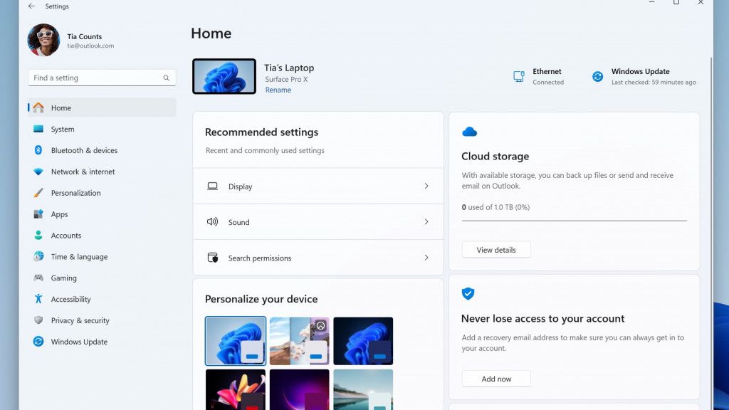This screenshot has width=729, height=410.
Task: Expand the Sound recommended setting
Action: coord(426,221)
